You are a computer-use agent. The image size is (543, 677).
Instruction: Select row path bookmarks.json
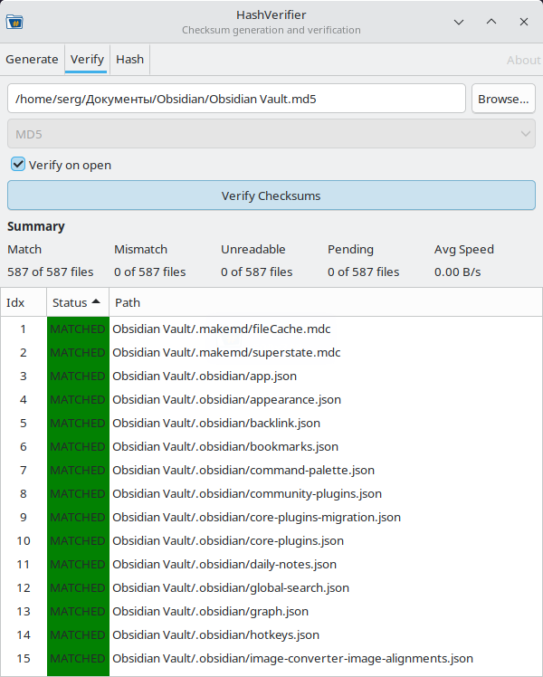(x=225, y=446)
